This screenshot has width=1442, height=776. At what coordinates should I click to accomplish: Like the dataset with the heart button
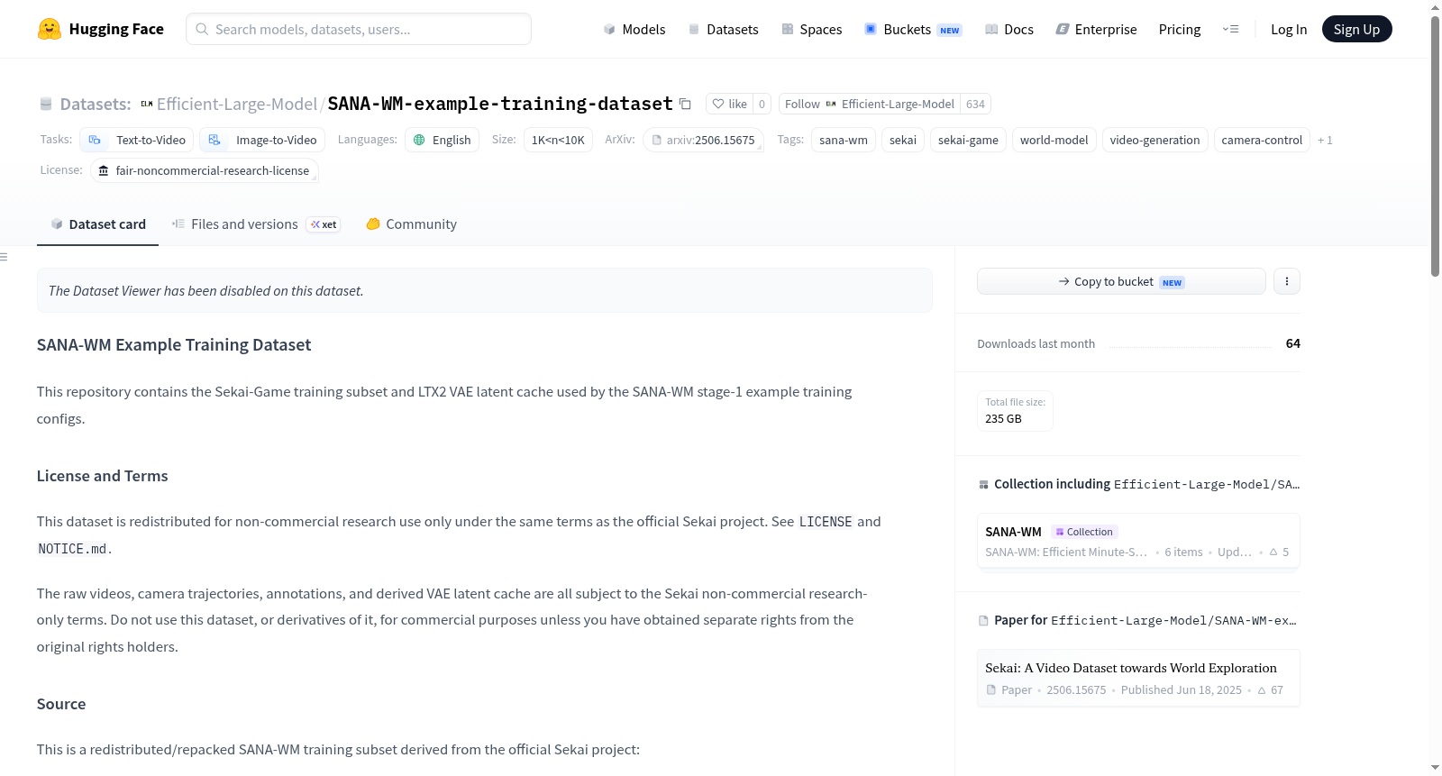point(729,104)
